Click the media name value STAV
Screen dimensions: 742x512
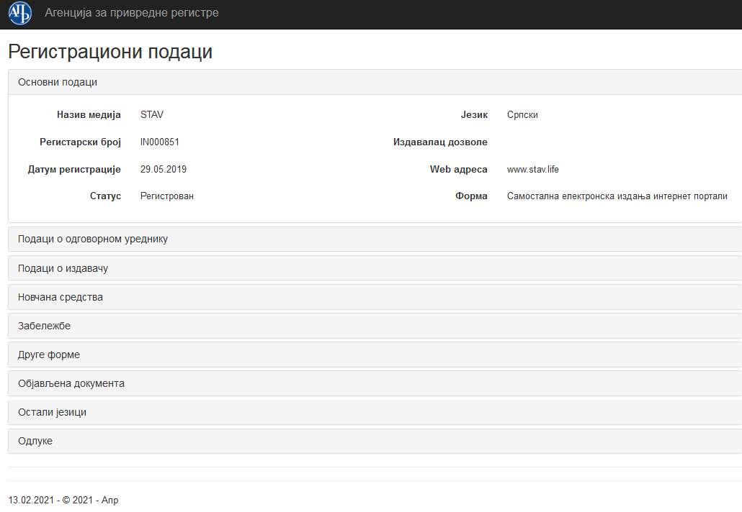(152, 114)
